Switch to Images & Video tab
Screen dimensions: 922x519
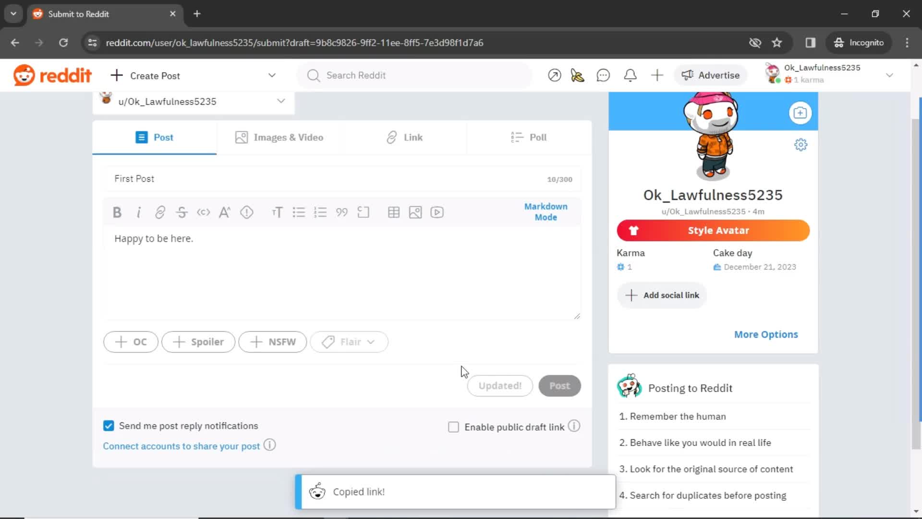coord(279,137)
